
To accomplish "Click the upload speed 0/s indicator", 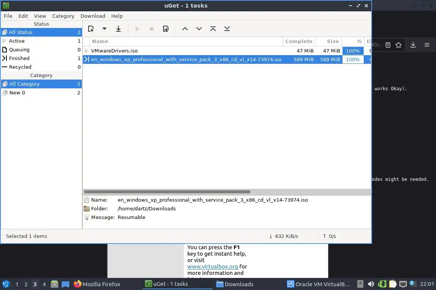I will pyautogui.click(x=329, y=236).
